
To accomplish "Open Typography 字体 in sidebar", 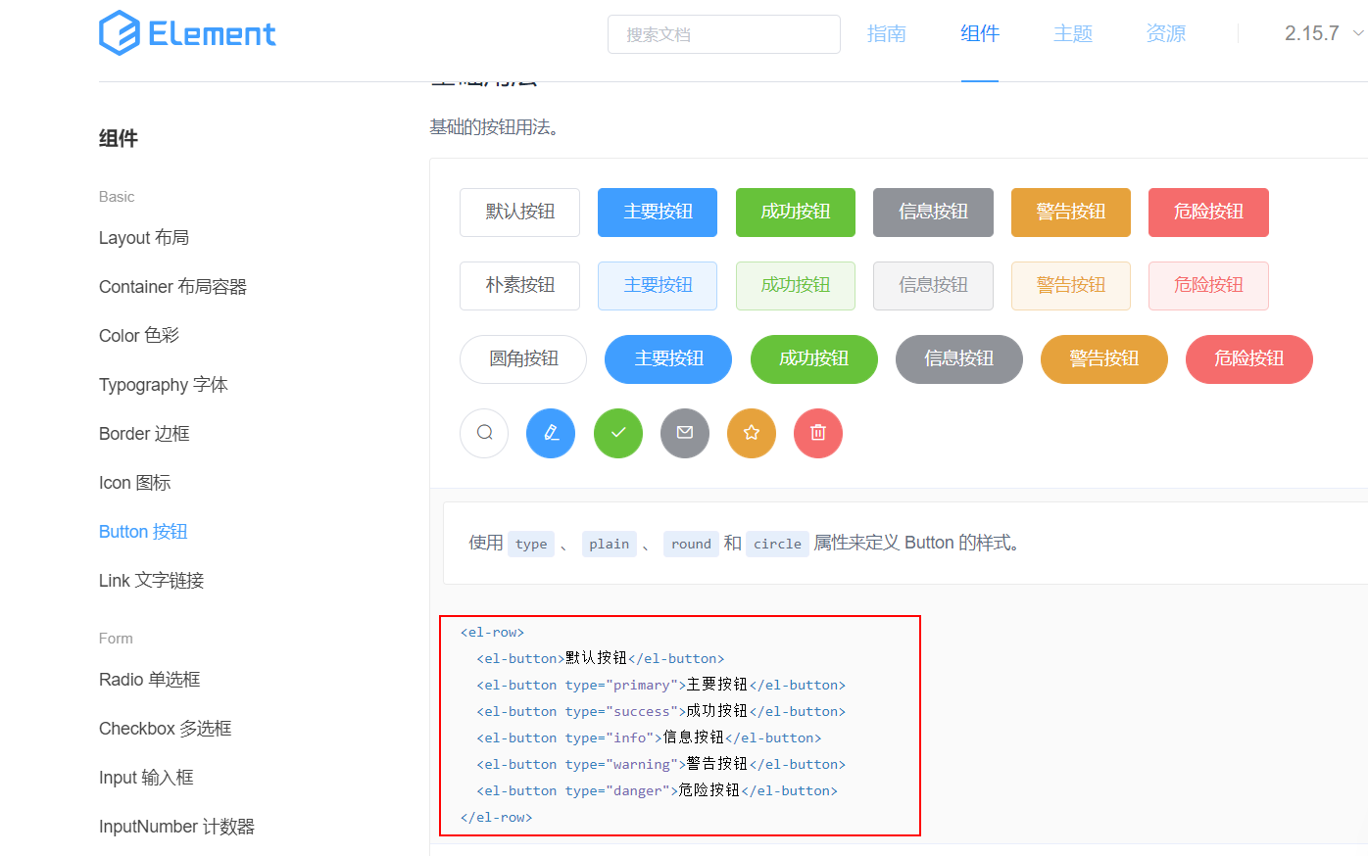I will pyautogui.click(x=164, y=385).
